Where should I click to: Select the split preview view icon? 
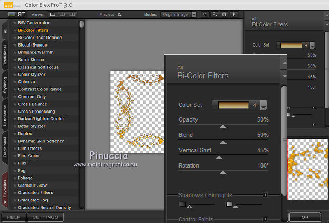click(x=62, y=14)
